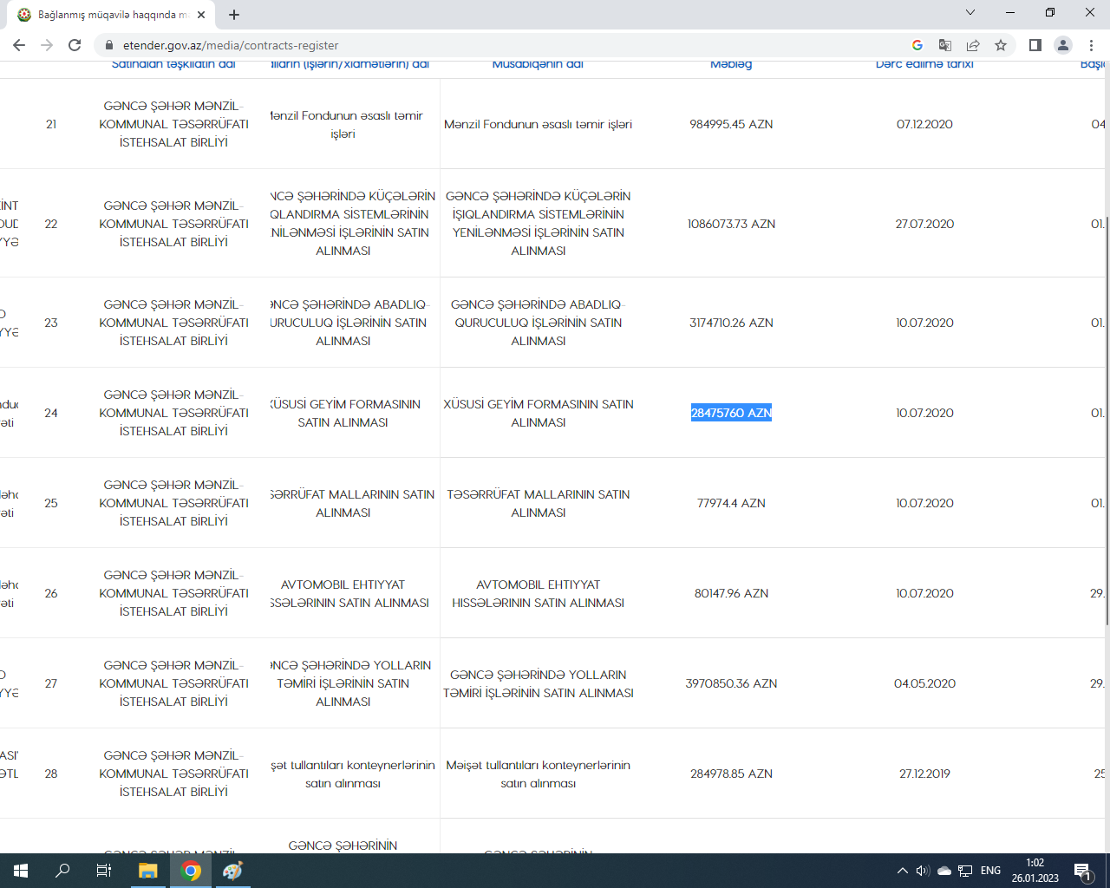
Task: Switch ENG keyboard language indicator
Action: click(990, 871)
